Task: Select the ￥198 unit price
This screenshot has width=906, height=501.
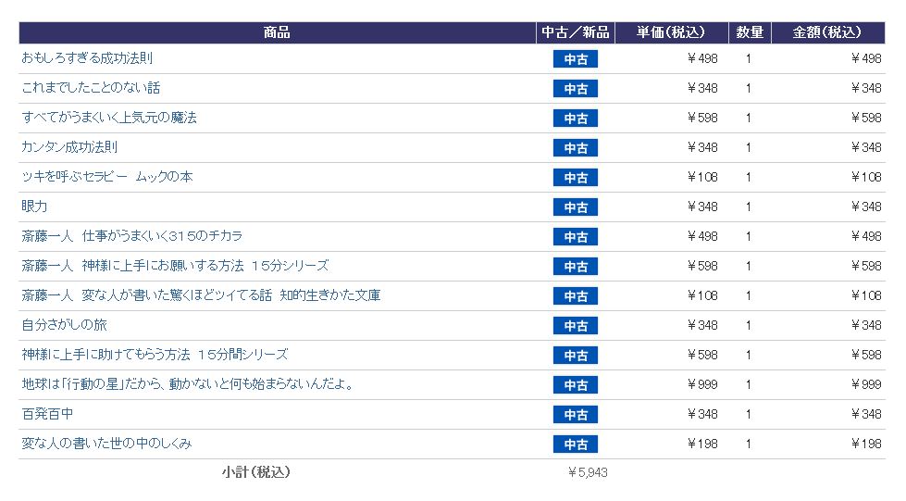Action: [x=702, y=444]
